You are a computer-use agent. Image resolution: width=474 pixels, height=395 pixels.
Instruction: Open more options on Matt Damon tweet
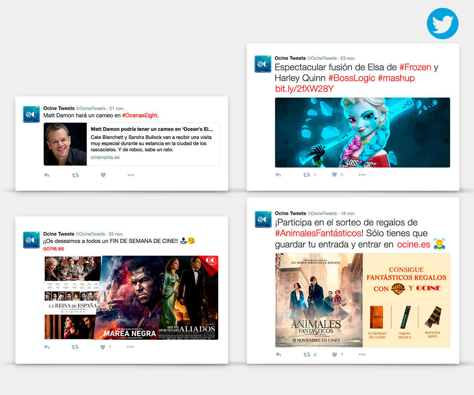tap(131, 175)
